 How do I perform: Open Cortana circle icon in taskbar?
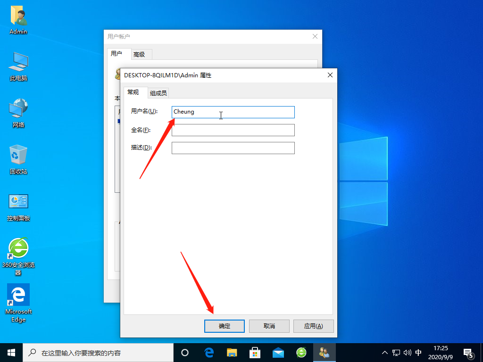(x=185, y=352)
